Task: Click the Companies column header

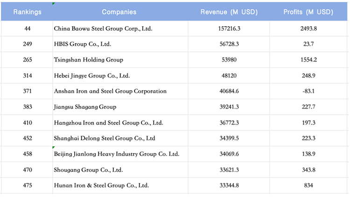Action: click(x=120, y=12)
